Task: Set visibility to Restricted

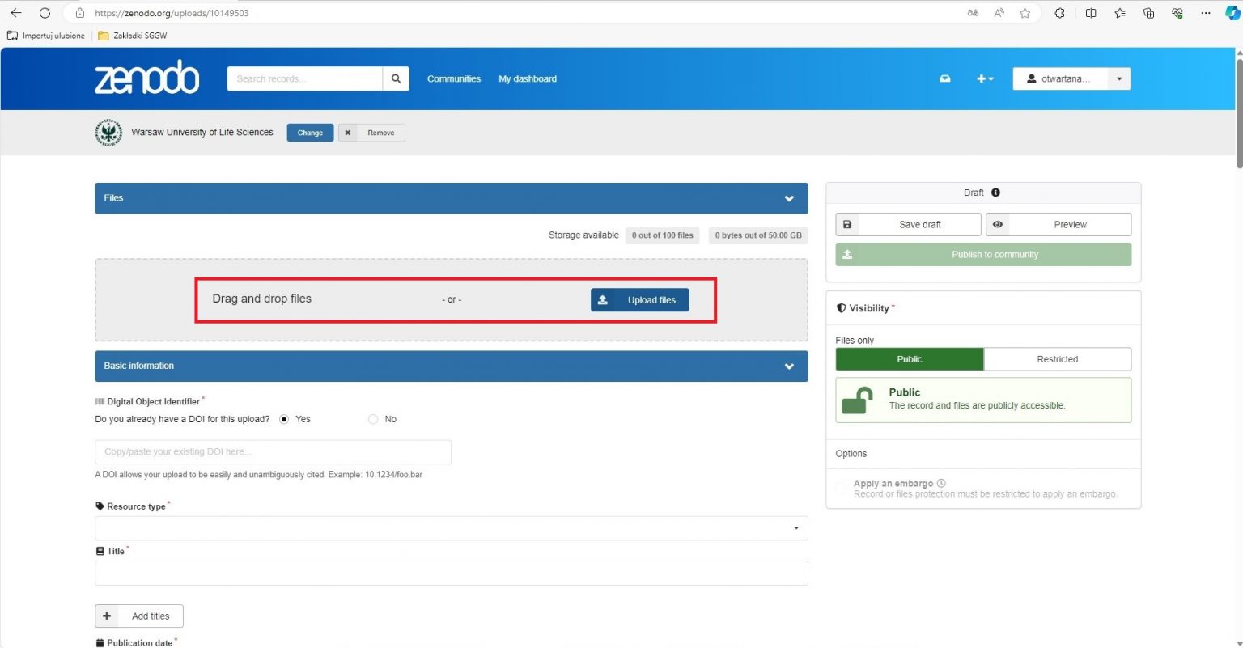Action: tap(1057, 359)
